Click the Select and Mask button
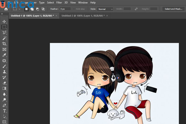 [174, 9]
